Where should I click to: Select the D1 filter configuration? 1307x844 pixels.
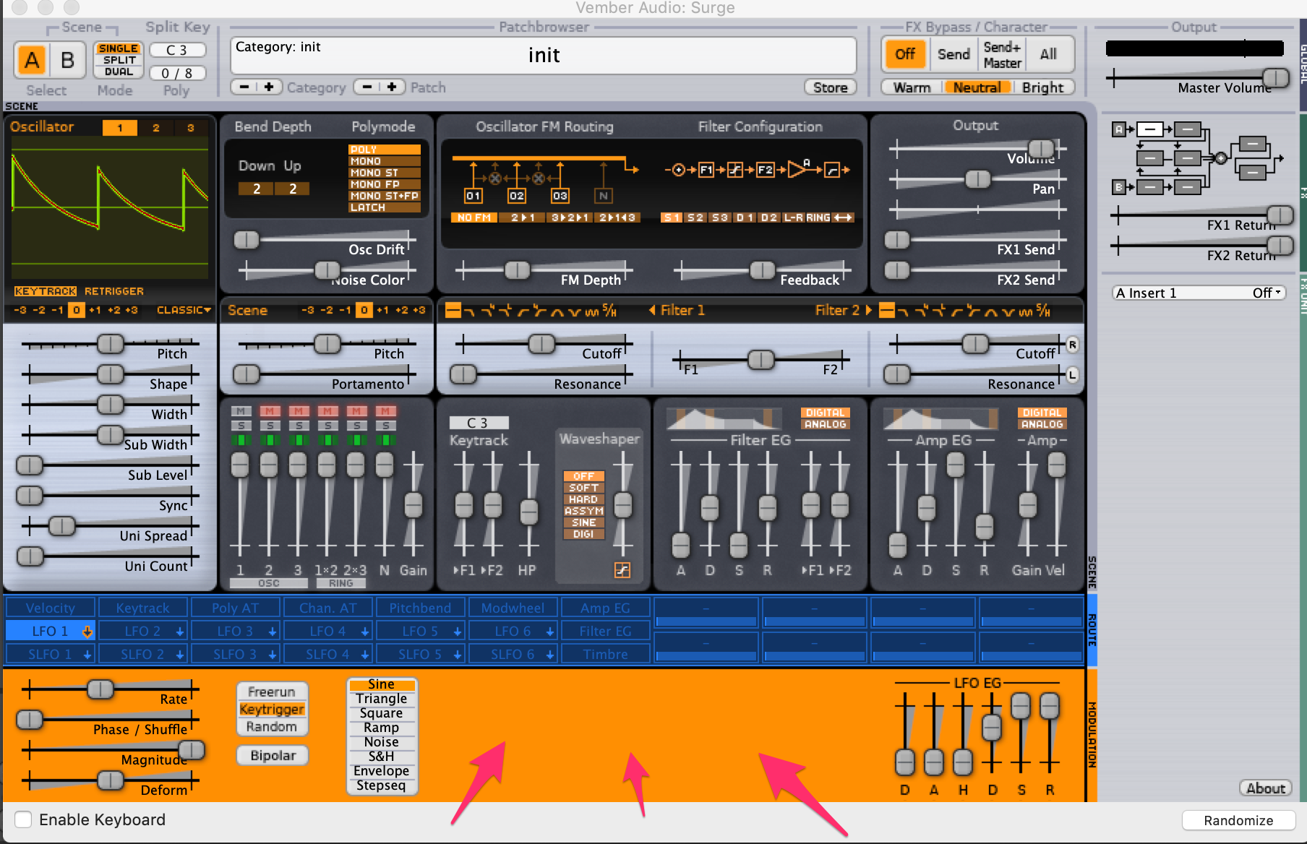pos(745,218)
